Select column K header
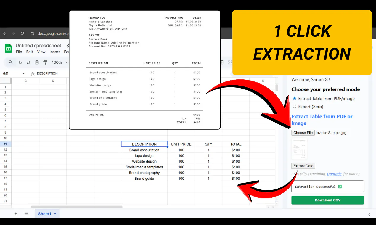Viewport: 376px width, 225px height. (263, 81)
